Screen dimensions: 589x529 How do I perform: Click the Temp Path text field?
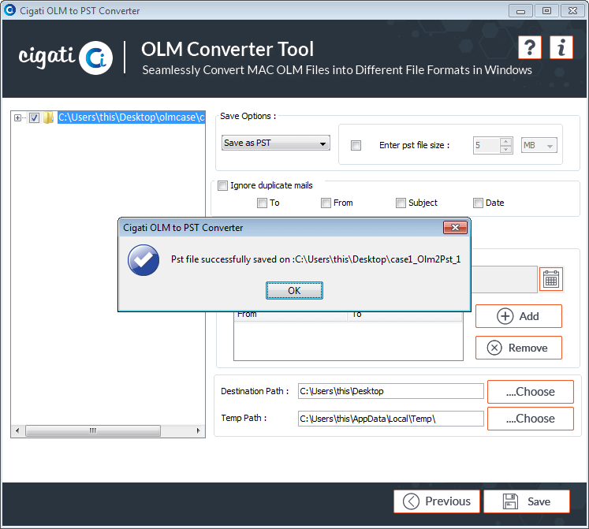(x=390, y=419)
